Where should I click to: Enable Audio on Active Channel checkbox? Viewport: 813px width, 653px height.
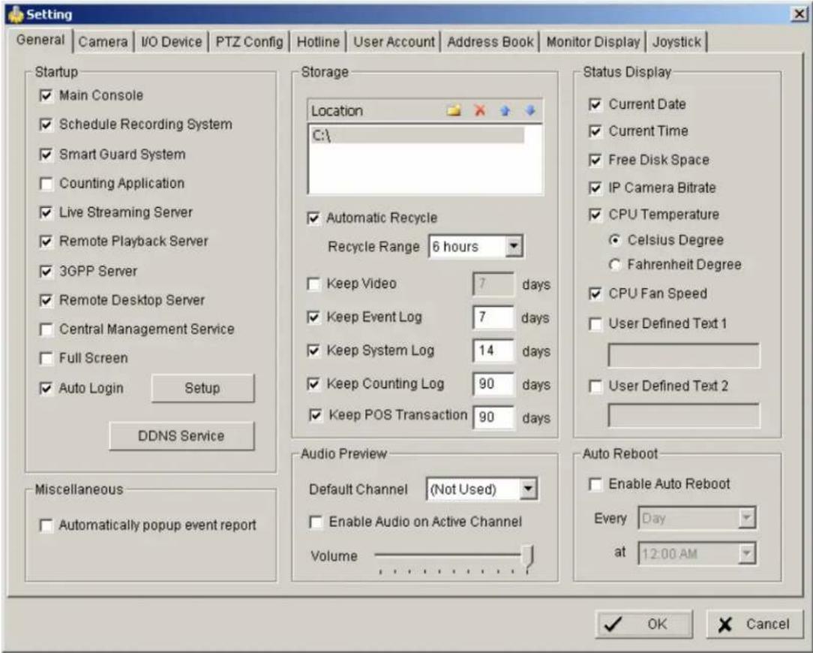(x=316, y=522)
